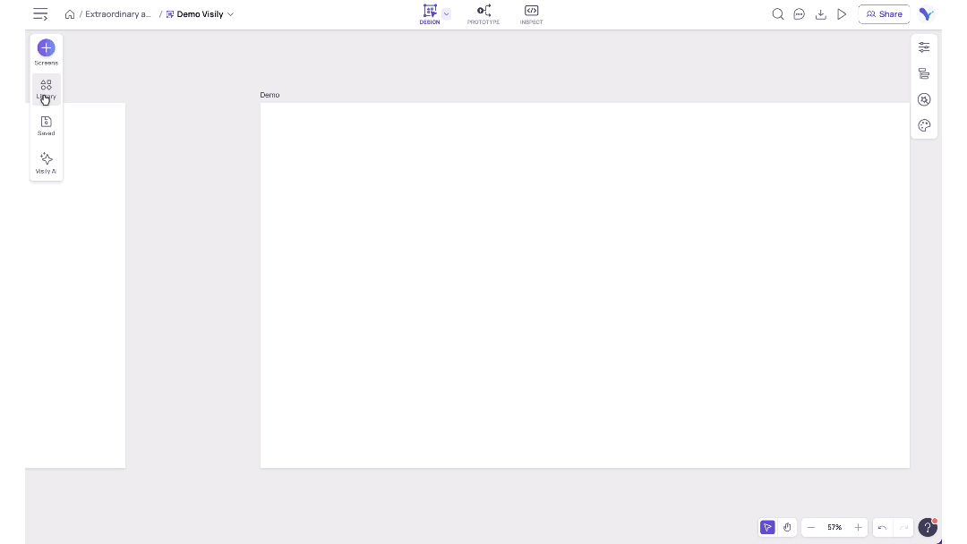This screenshot has height=544, width=967.
Task: Expand the Demo Visily project name dropdown
Action: pyautogui.click(x=230, y=14)
